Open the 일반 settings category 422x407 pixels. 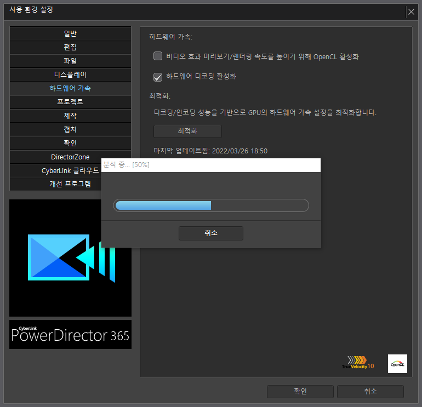70,33
